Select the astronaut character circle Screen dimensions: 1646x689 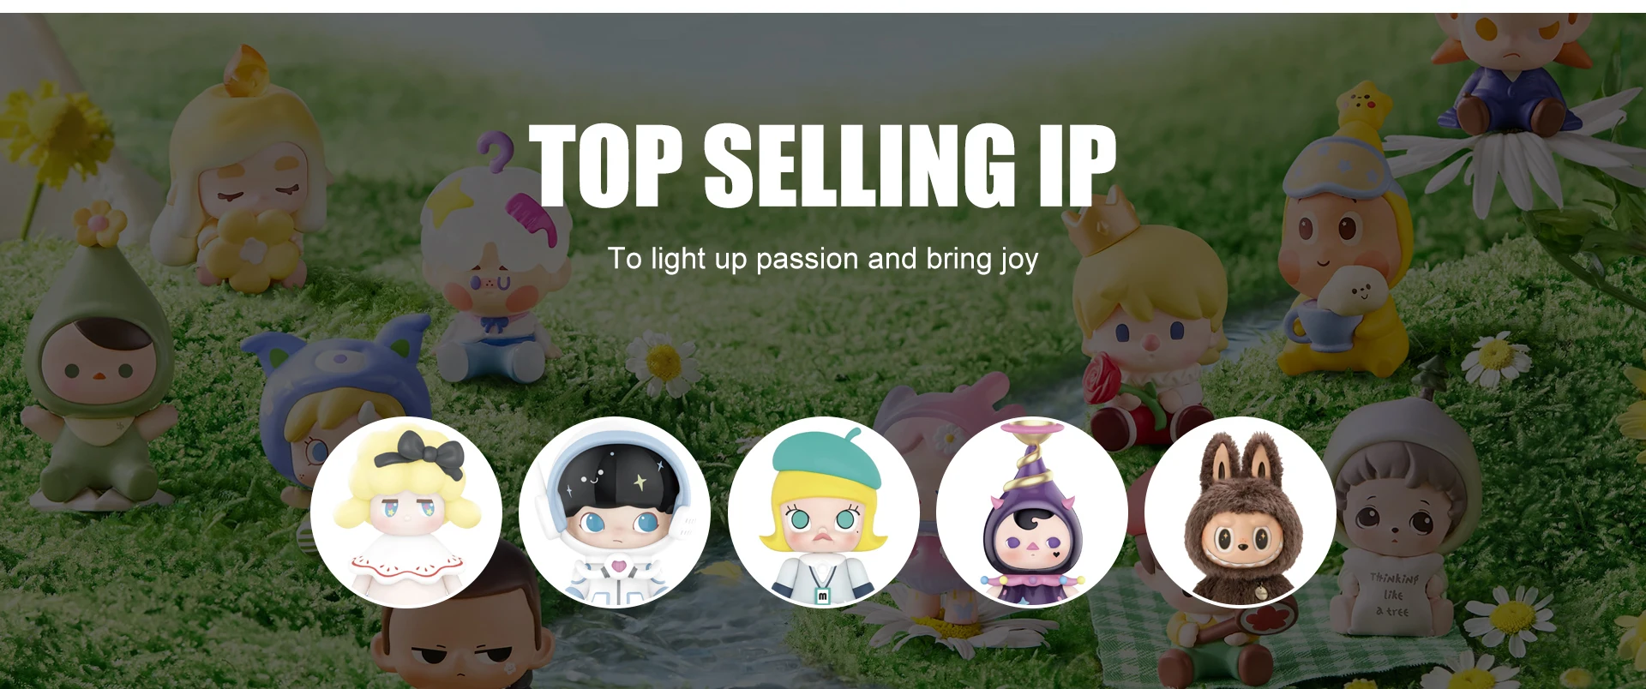tap(615, 512)
